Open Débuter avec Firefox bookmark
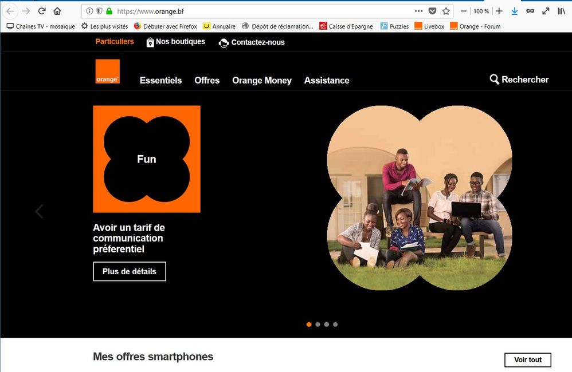Viewport: 572px width, 372px height. (165, 26)
